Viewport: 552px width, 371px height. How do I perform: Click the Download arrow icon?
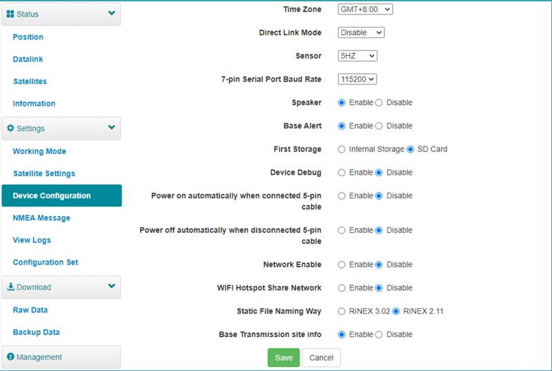click(10, 287)
